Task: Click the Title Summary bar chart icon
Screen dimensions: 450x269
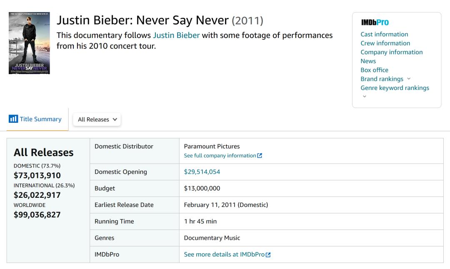Action: 13,119
